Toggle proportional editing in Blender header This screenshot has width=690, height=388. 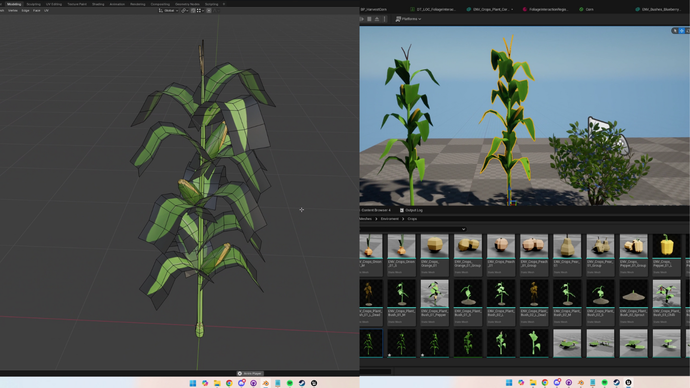pos(209,10)
